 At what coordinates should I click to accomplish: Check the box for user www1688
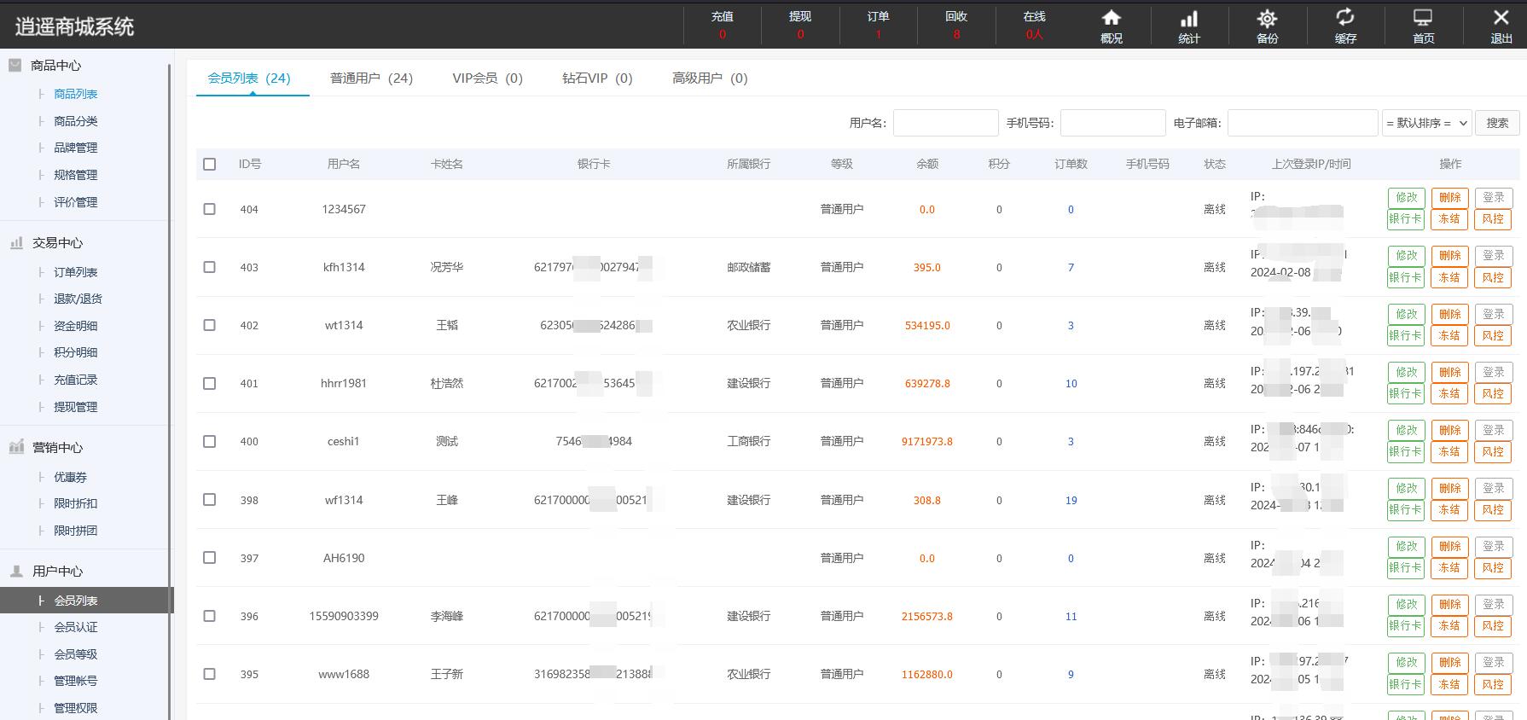coord(209,674)
